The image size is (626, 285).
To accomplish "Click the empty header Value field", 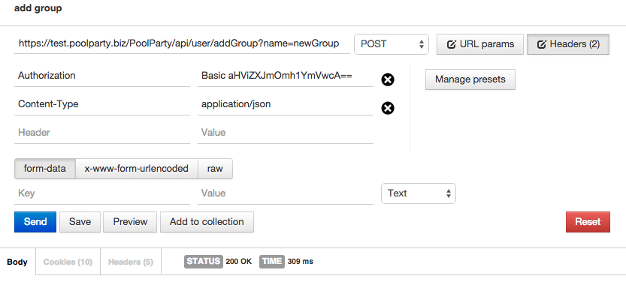I will point(286,133).
